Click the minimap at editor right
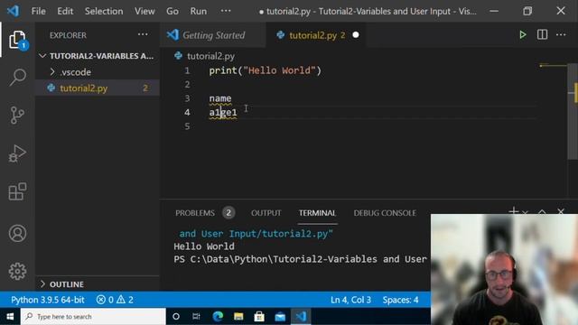 click(553, 66)
